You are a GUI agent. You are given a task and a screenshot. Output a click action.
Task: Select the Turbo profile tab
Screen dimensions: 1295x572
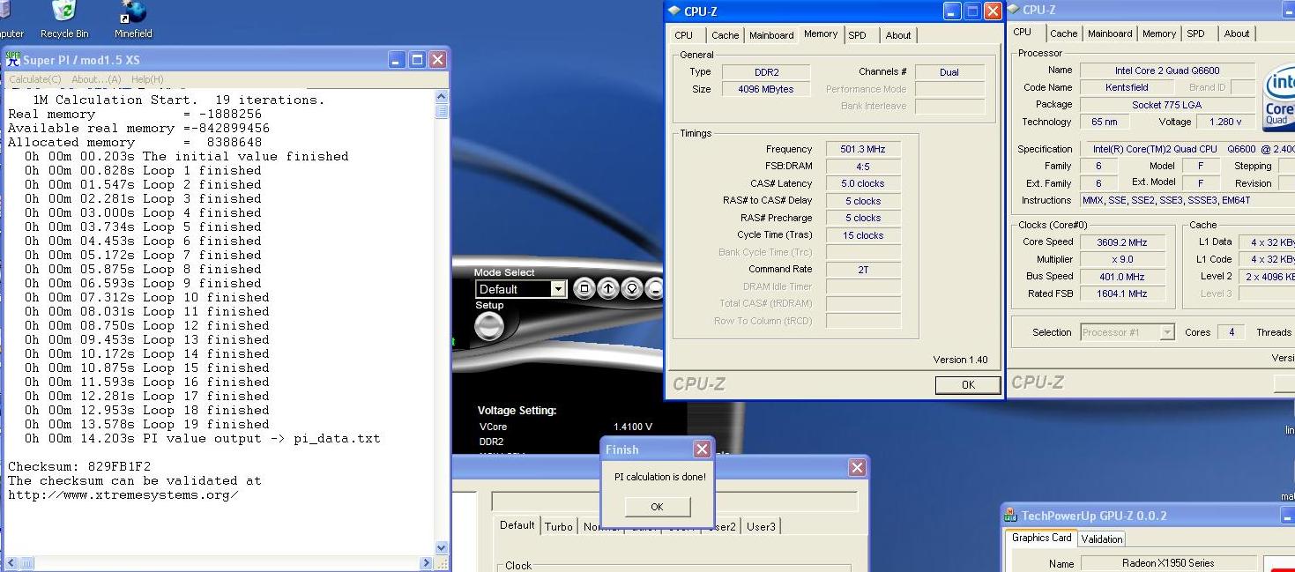pos(558,527)
